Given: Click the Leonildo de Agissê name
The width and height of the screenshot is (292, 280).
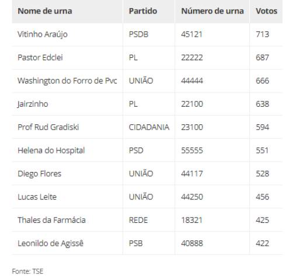Looking at the screenshot, I should (50, 243).
